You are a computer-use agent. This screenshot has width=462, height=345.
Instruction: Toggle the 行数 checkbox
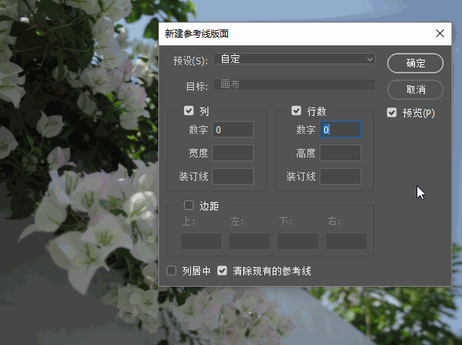[x=296, y=110]
